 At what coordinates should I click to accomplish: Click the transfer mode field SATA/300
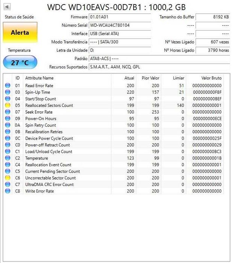pyautogui.click(x=120, y=42)
